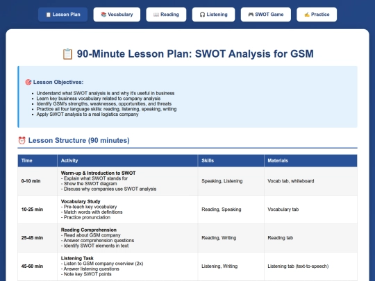Open the Lesson Plan tab
The height and width of the screenshot is (281, 375).
pyautogui.click(x=63, y=15)
